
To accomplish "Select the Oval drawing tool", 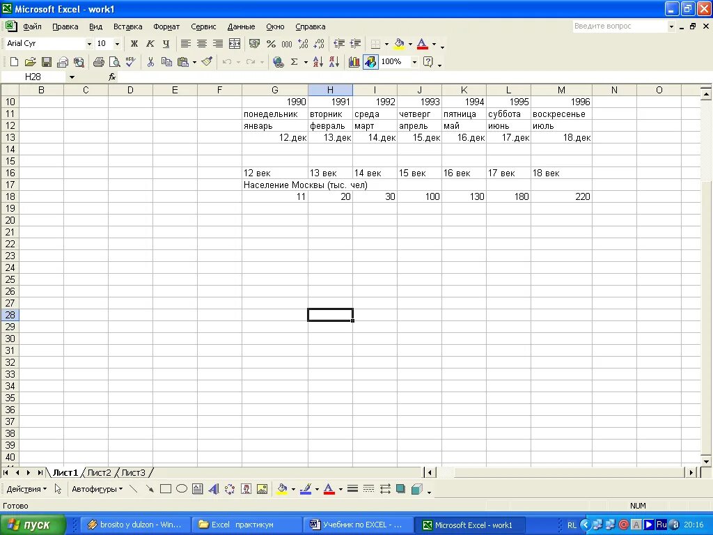I will click(x=182, y=489).
